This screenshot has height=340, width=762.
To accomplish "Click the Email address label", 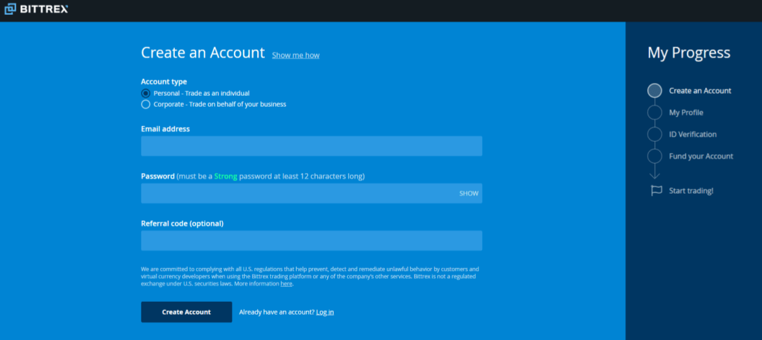I will [165, 130].
